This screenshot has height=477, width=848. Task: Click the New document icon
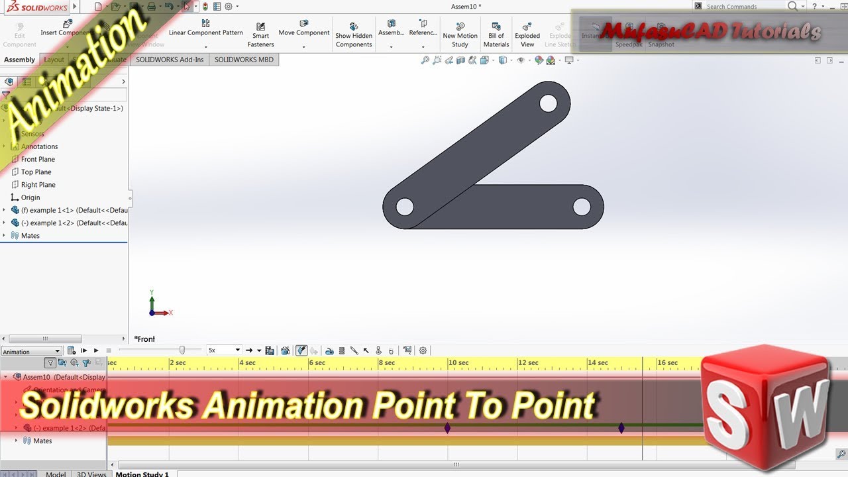98,7
